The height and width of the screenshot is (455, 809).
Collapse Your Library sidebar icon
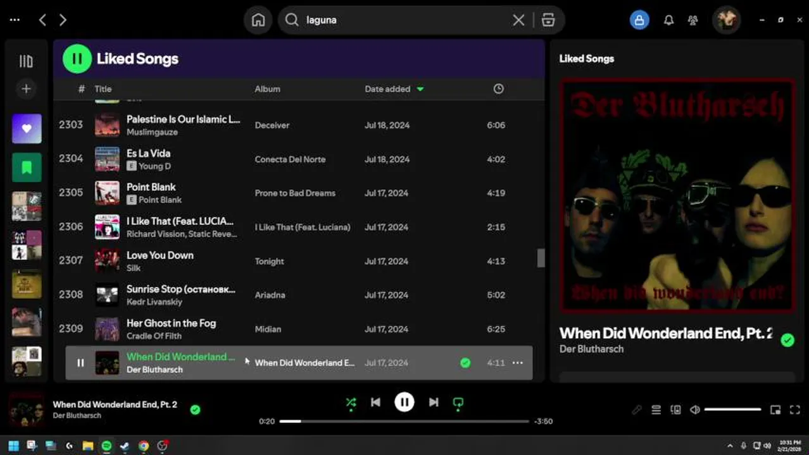click(x=26, y=61)
